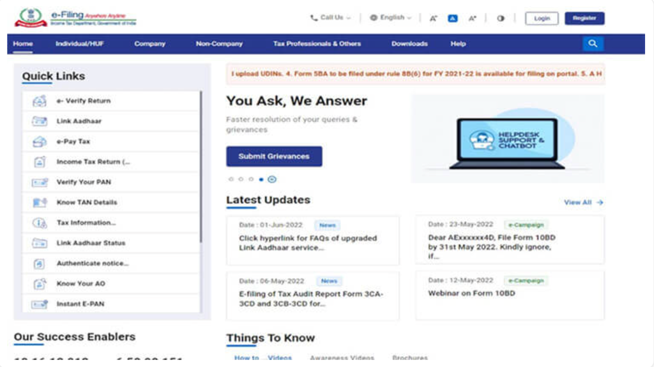Open the Link Aadhaar FAQs news item
Image resolution: width=654 pixels, height=367 pixels.
pos(312,240)
